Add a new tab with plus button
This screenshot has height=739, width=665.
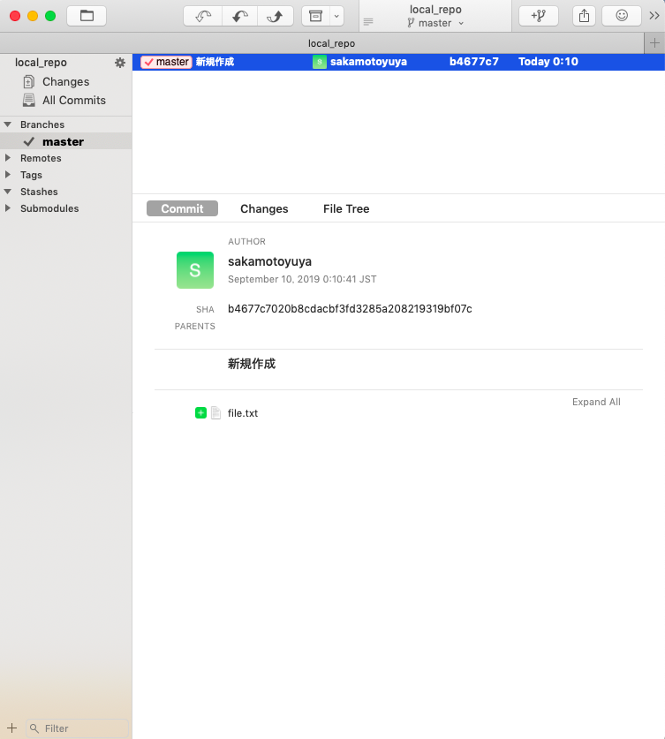654,43
